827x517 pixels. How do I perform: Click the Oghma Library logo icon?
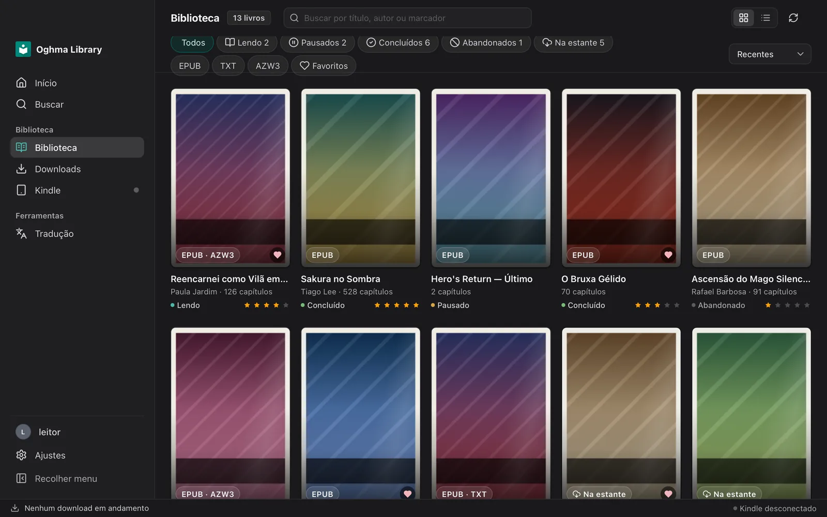coord(23,49)
